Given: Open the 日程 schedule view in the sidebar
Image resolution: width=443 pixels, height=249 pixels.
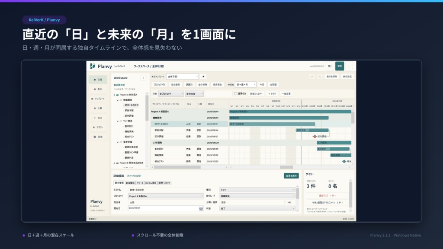Looking at the screenshot, I should pos(98,80).
